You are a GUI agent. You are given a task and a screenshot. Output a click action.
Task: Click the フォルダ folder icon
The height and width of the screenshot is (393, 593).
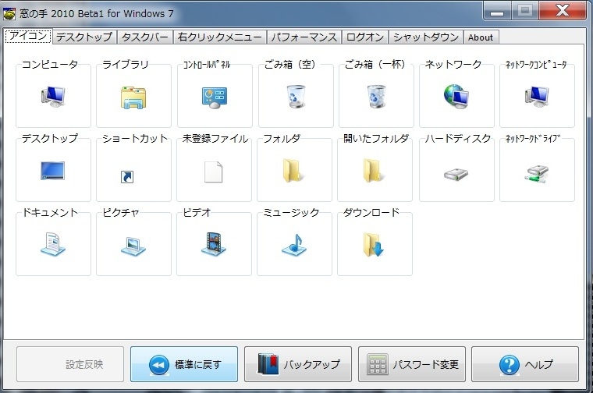[293, 171]
